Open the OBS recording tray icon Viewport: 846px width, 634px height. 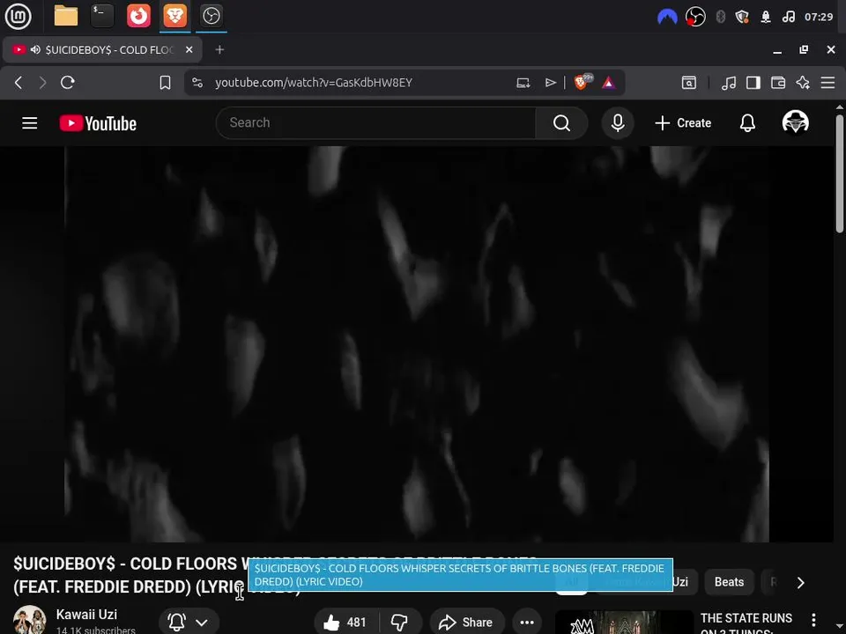tap(695, 17)
